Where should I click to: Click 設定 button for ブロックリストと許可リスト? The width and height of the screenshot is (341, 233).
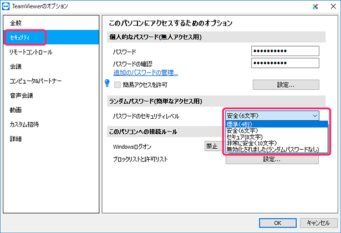coord(272,159)
